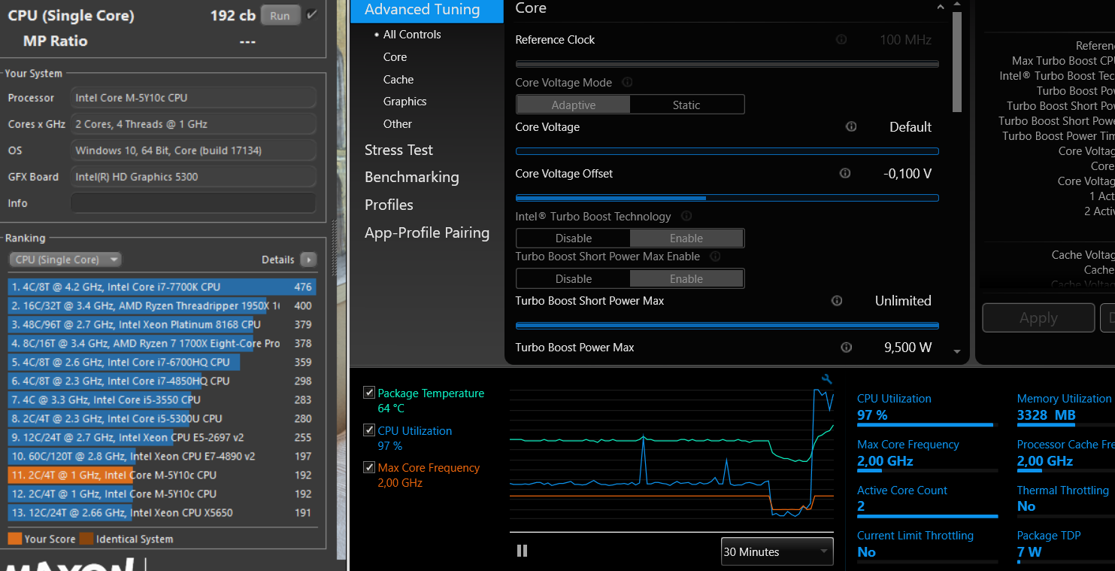Click the Thermal Throttling status
Screen dimensions: 1115x571
click(x=1026, y=506)
